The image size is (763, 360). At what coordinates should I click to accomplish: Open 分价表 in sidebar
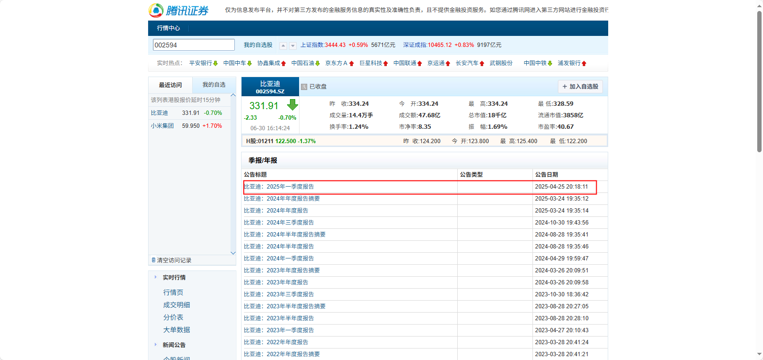coord(173,317)
